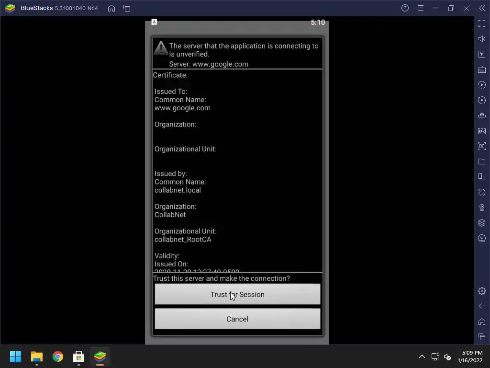The height and width of the screenshot is (368, 490).
Task: Expand the system tray hidden icons chevron
Action: point(422,356)
